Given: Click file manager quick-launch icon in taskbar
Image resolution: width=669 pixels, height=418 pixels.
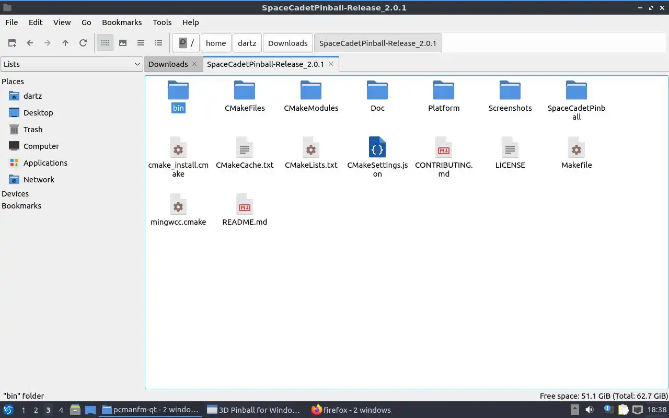Looking at the screenshot, I should point(75,410).
